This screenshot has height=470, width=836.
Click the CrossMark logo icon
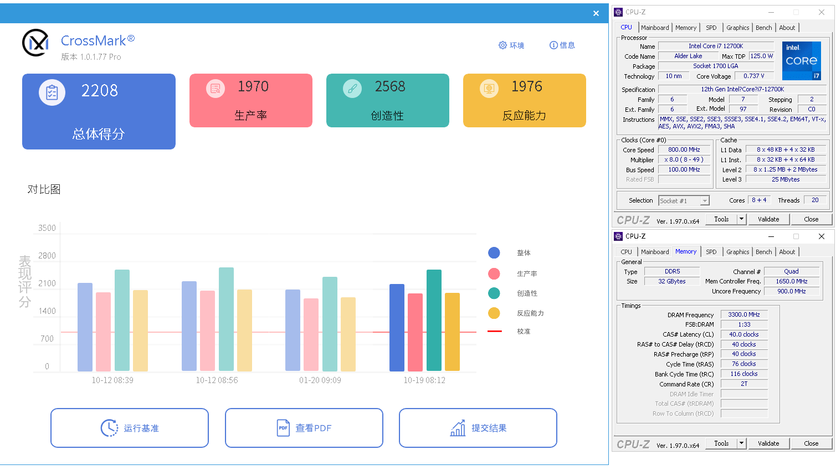pyautogui.click(x=35, y=43)
